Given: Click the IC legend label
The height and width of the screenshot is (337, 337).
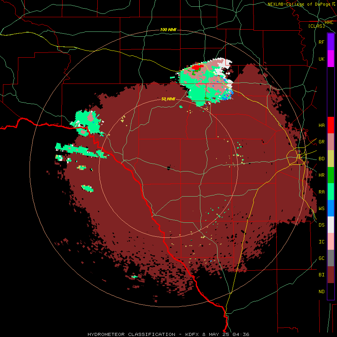Looking at the screenshot, I should click(x=322, y=242).
